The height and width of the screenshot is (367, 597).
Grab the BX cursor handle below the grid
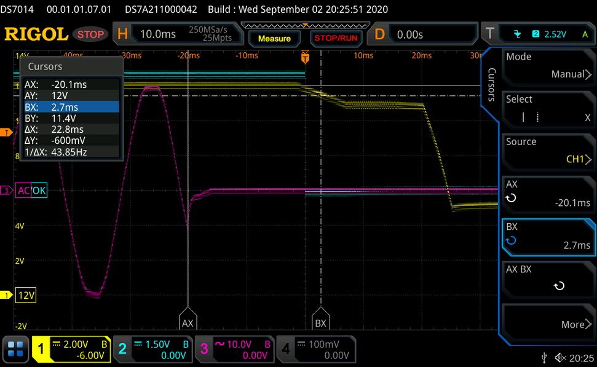tap(320, 318)
